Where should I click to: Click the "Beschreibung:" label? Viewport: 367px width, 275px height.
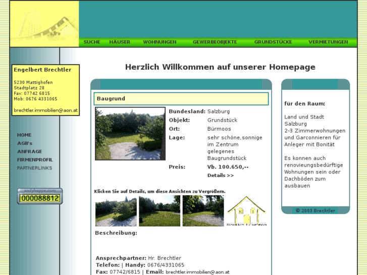pyautogui.click(x=116, y=233)
